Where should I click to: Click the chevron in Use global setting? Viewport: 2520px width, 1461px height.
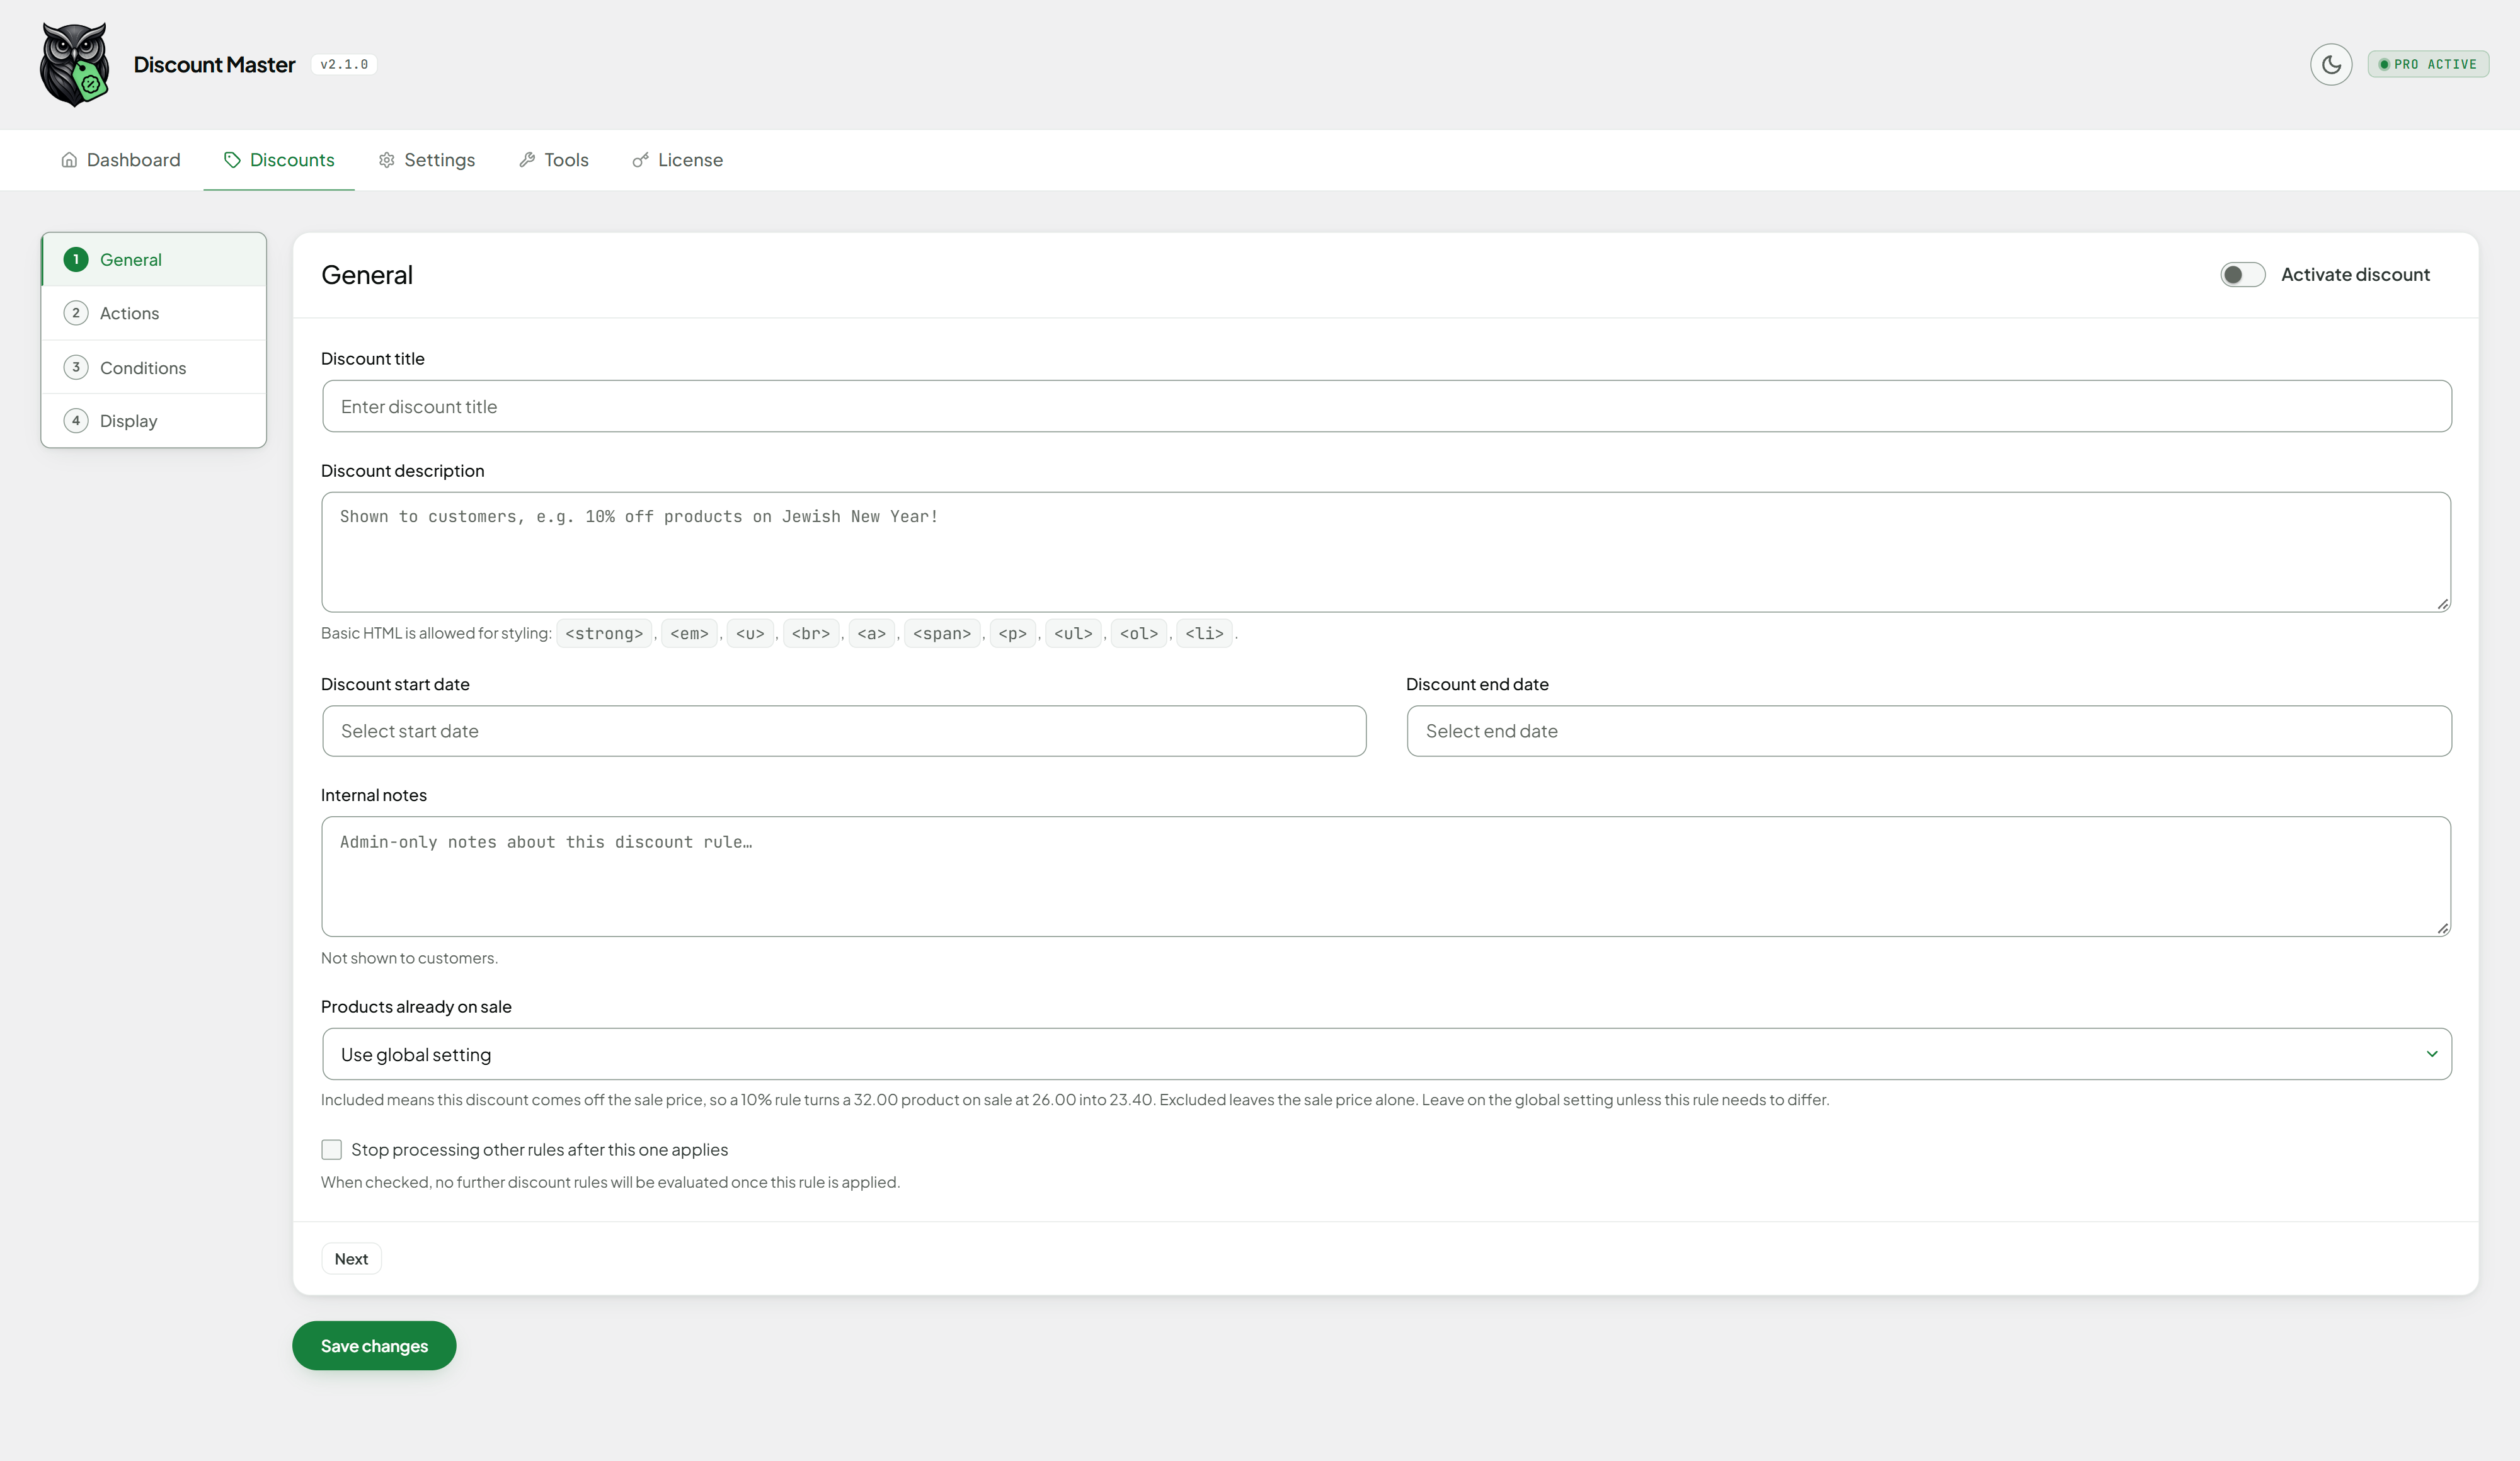point(2432,1054)
